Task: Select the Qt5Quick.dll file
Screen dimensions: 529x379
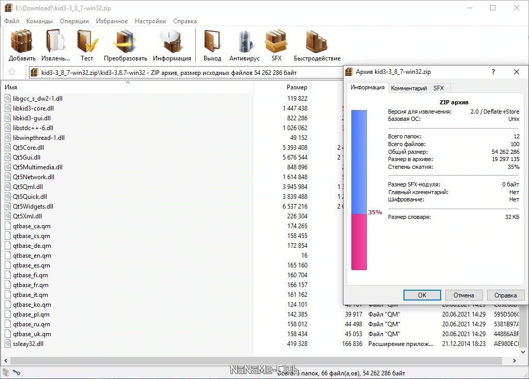Action: (x=30, y=196)
